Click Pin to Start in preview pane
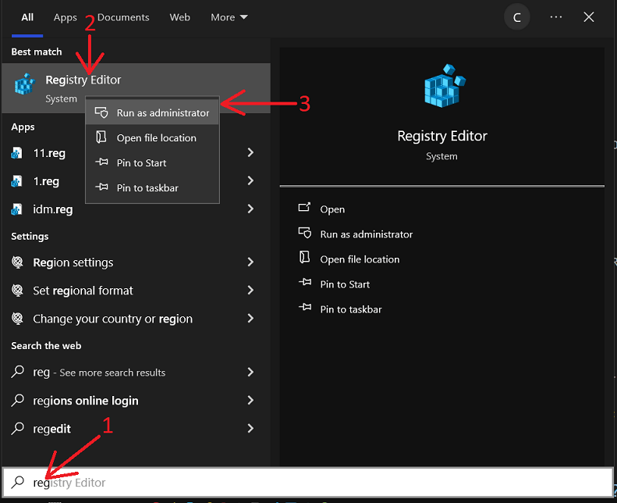The image size is (617, 503). pyautogui.click(x=345, y=284)
